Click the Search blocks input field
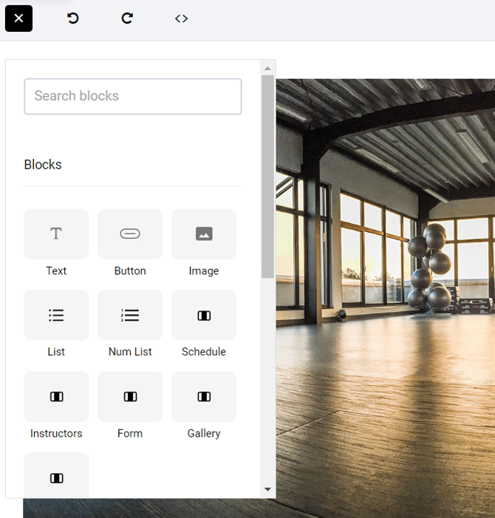495x518 pixels. (133, 96)
